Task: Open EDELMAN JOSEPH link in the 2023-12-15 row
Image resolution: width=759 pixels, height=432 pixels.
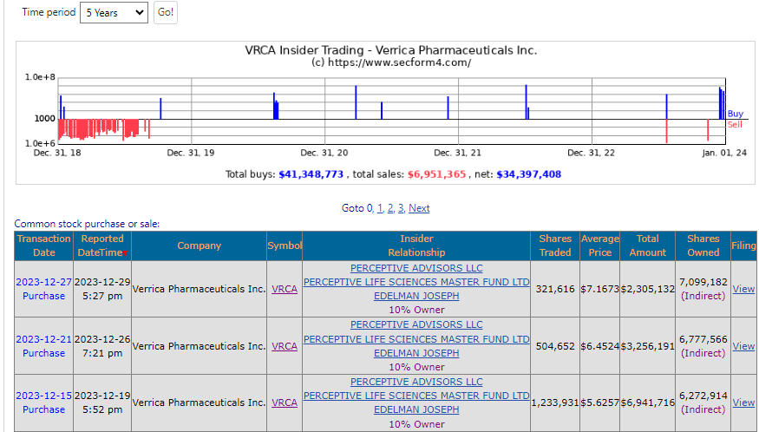Action: click(416, 409)
